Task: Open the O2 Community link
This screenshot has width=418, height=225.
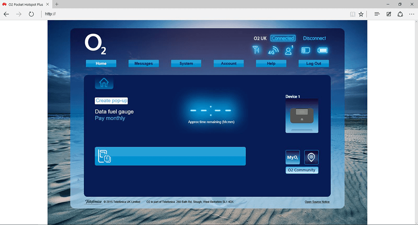Action: click(x=302, y=170)
